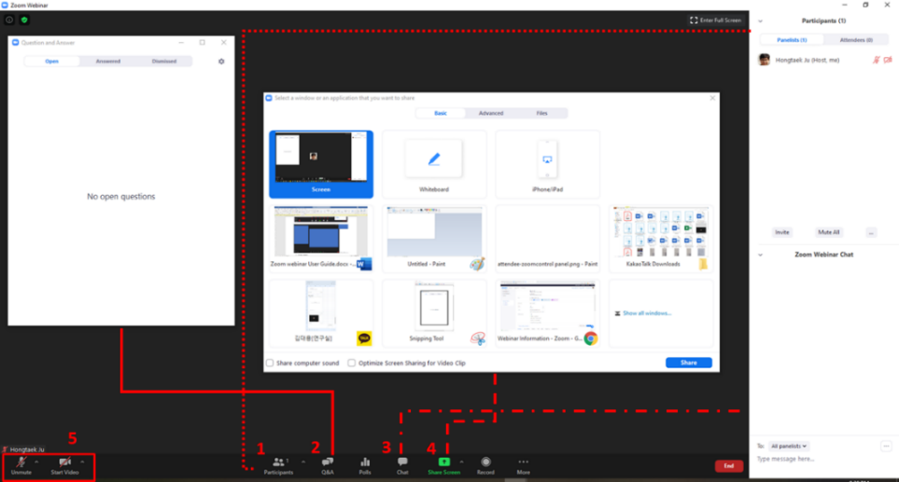This screenshot has height=482, width=899.
Task: Expand arrow beside Participants button
Action: (x=303, y=462)
